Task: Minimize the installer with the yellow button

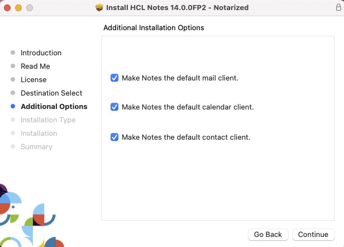Action: pyautogui.click(x=18, y=8)
